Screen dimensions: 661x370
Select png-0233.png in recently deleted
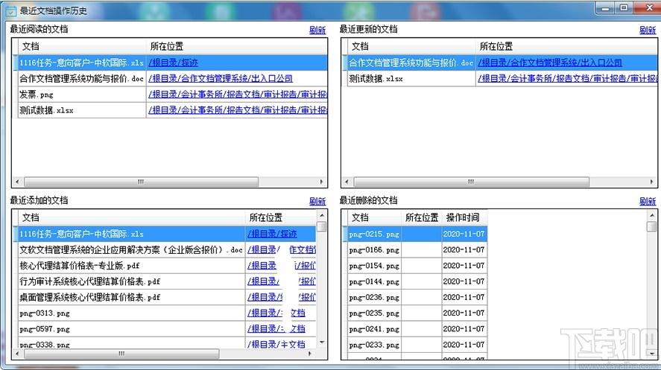click(x=374, y=345)
